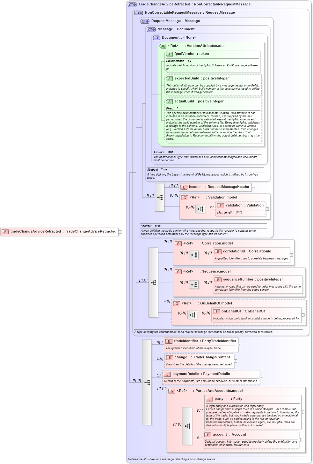Expand the validation element
The image size is (313, 464).
(x=267, y=209)
